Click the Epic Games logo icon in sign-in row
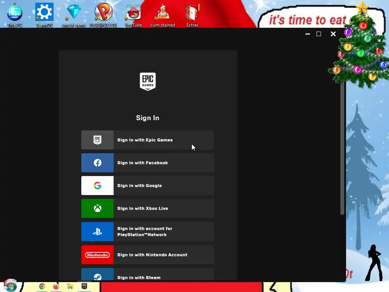The height and width of the screenshot is (292, 389). pos(98,140)
